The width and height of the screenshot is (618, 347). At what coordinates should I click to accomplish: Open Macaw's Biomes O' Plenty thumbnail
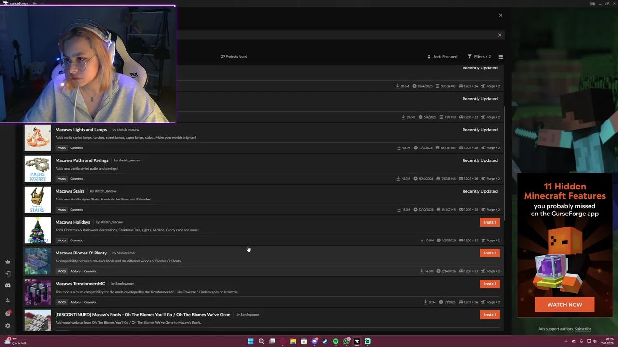38,261
